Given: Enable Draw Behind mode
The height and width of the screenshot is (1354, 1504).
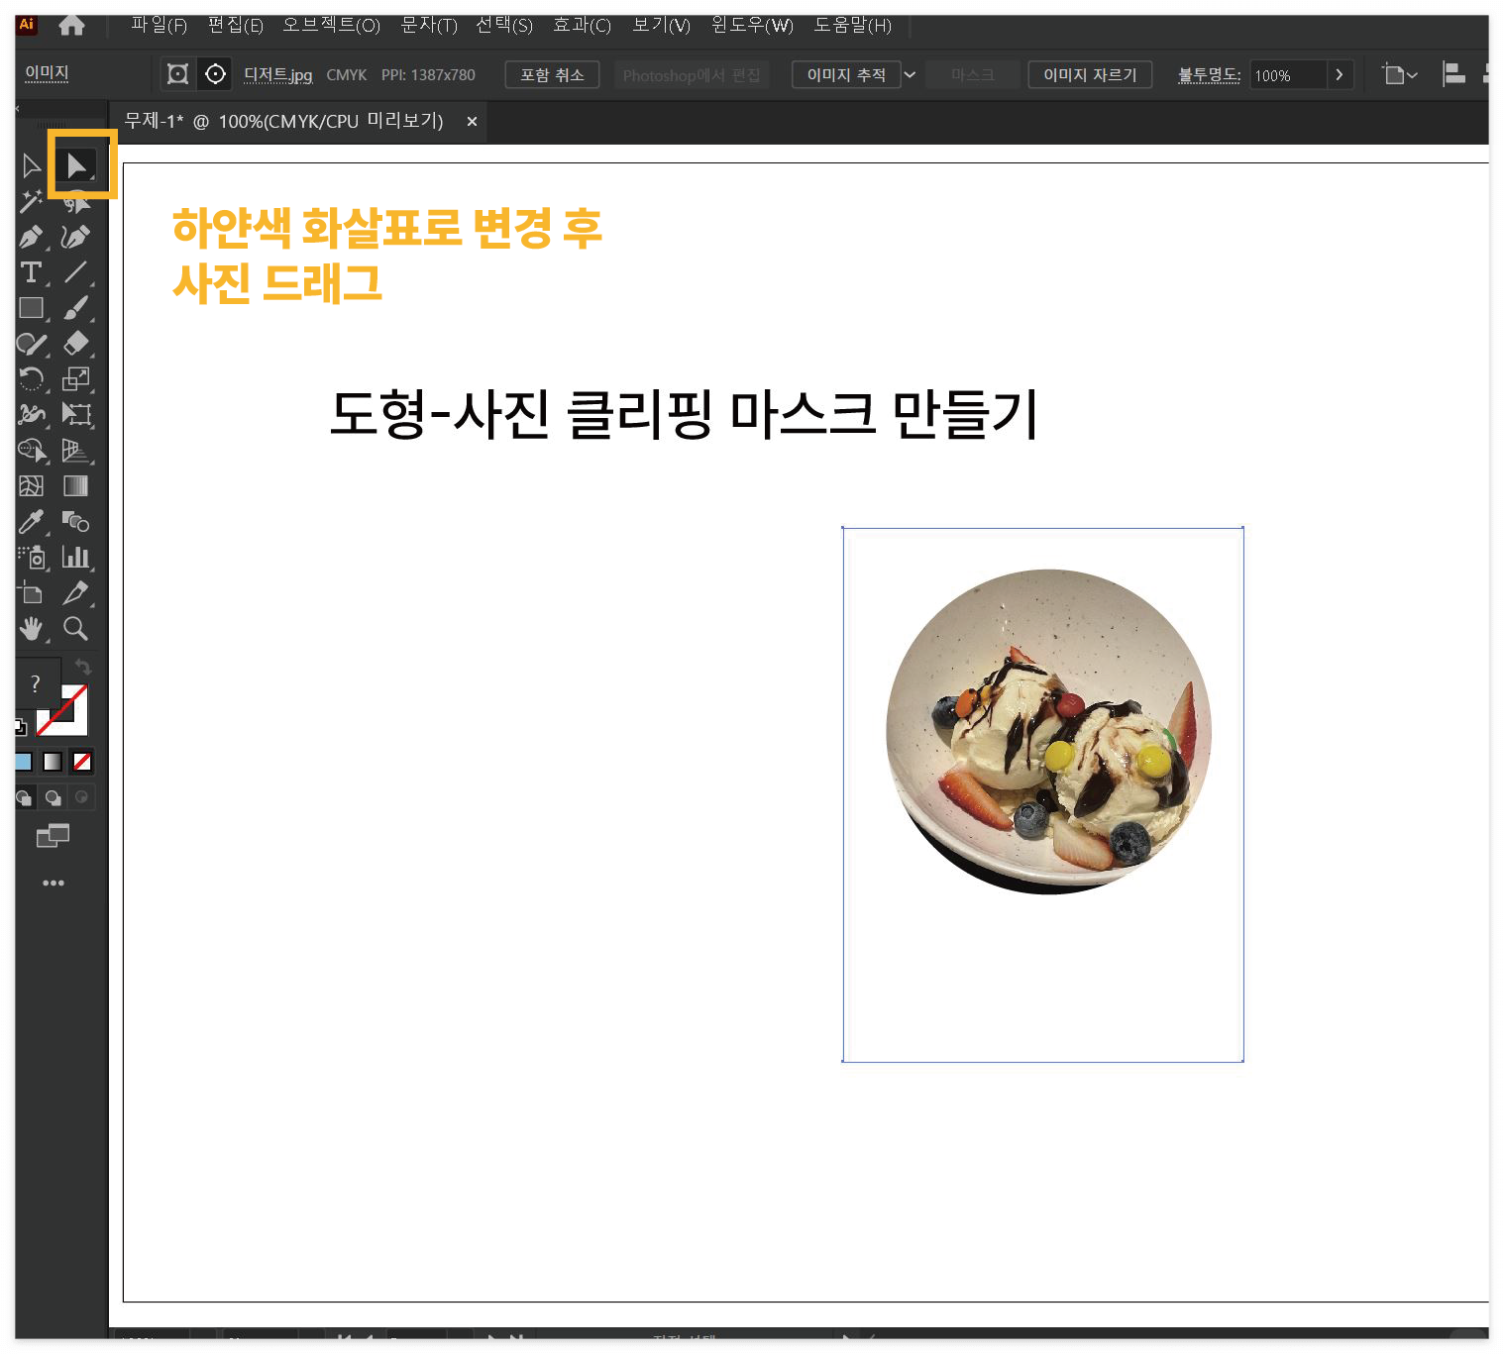Looking at the screenshot, I should click(x=54, y=797).
